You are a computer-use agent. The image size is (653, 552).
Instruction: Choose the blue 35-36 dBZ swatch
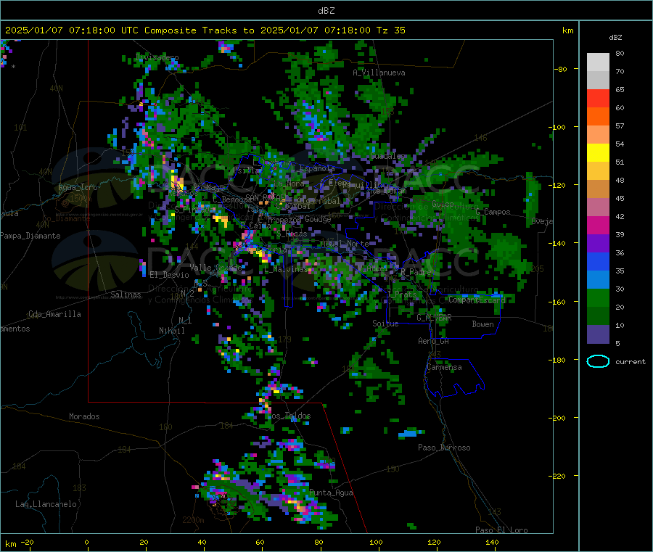coord(598,262)
